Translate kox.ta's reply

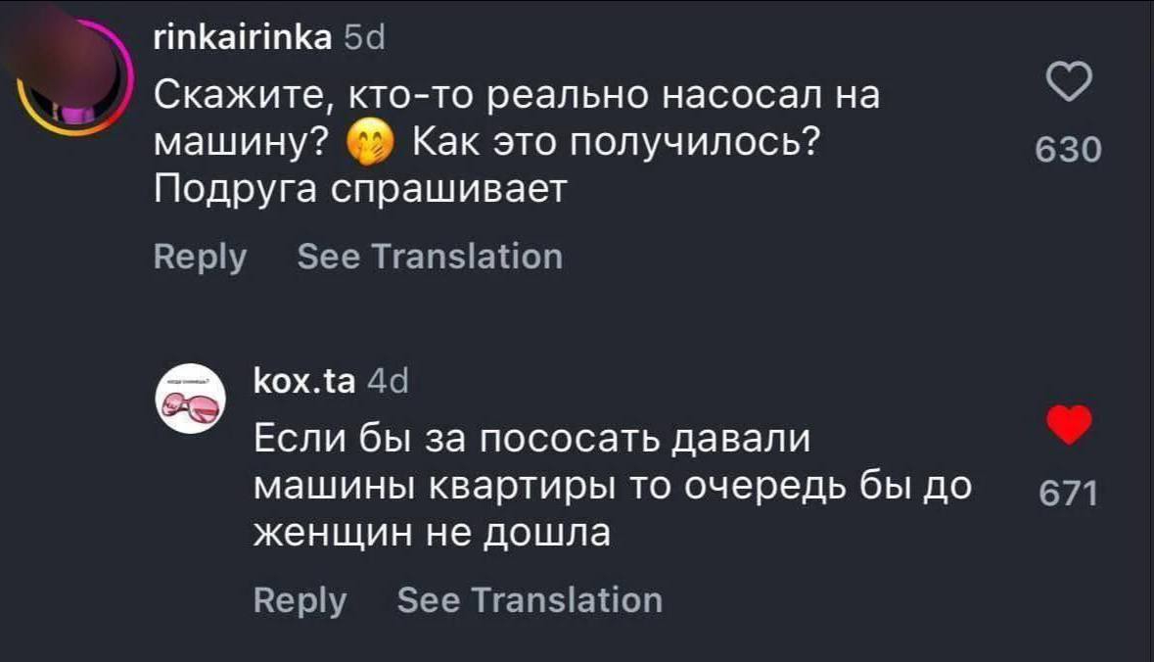coord(530,599)
